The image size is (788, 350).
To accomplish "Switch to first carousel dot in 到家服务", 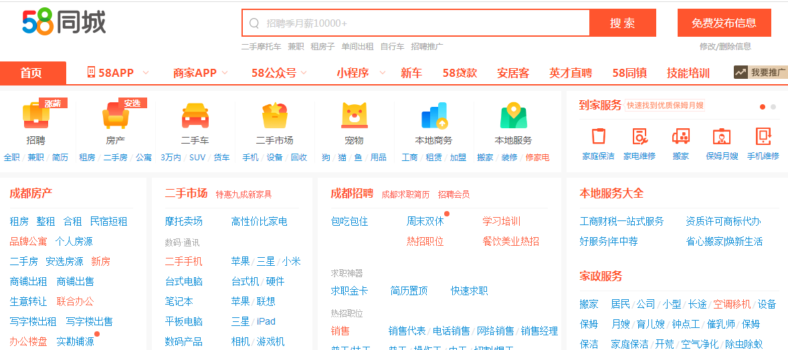I will click(x=763, y=106).
